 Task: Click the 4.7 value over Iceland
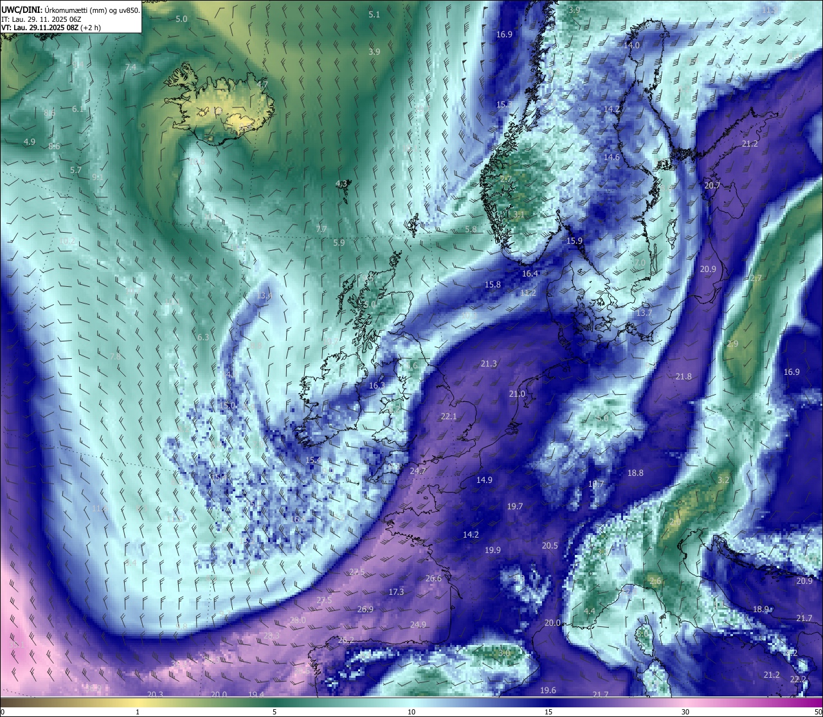pos(262,84)
